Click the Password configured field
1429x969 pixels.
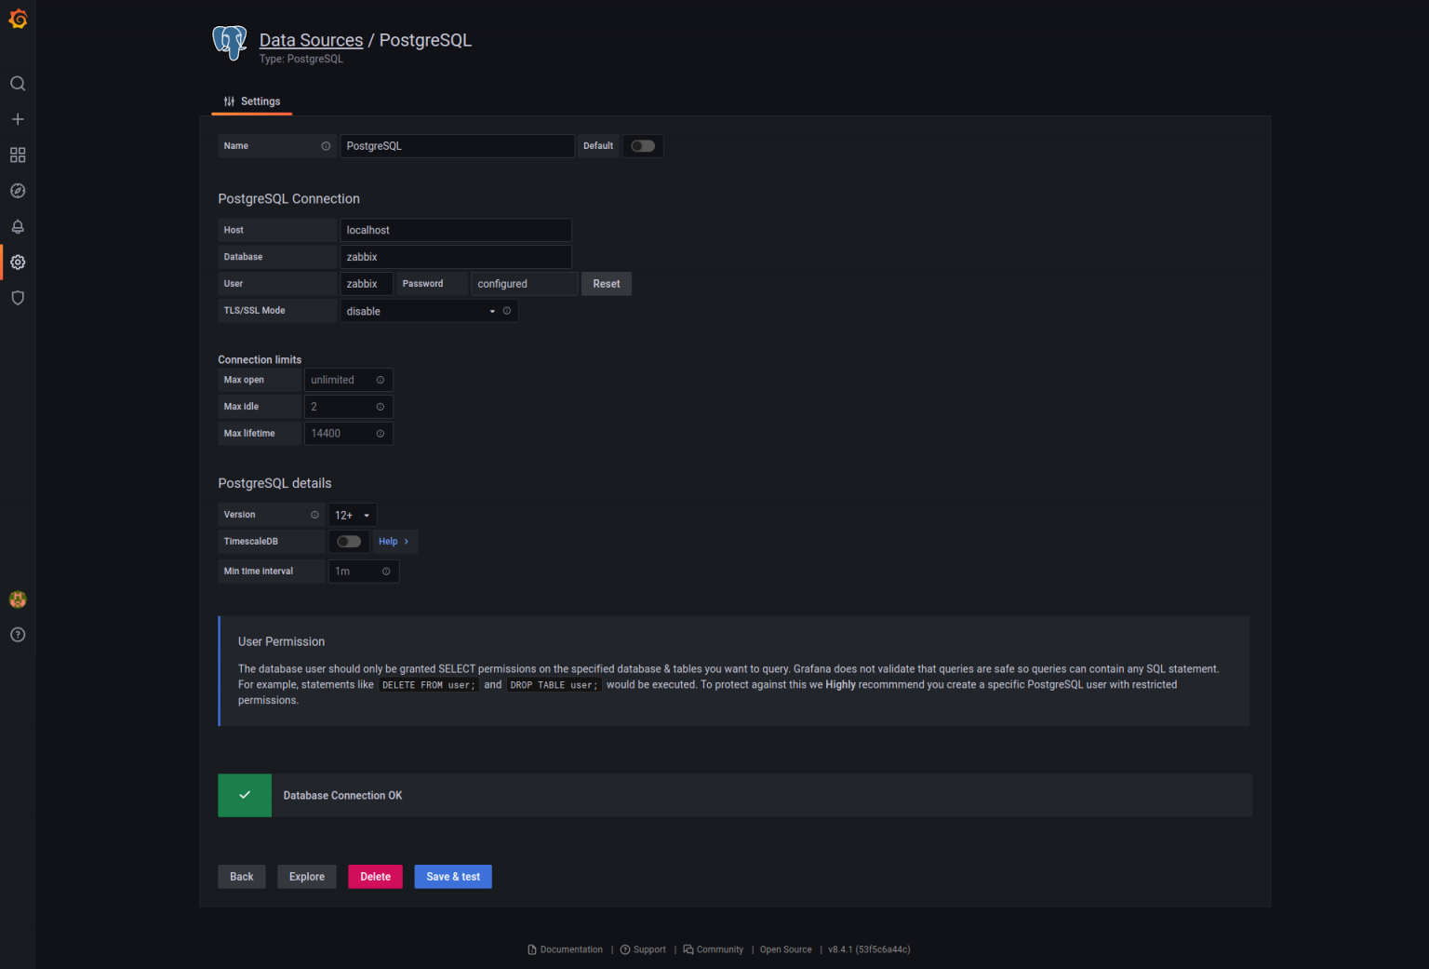tap(525, 284)
